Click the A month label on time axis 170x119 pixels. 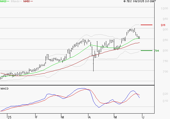[89, 117]
